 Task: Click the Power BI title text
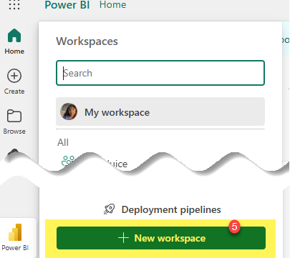tap(67, 5)
